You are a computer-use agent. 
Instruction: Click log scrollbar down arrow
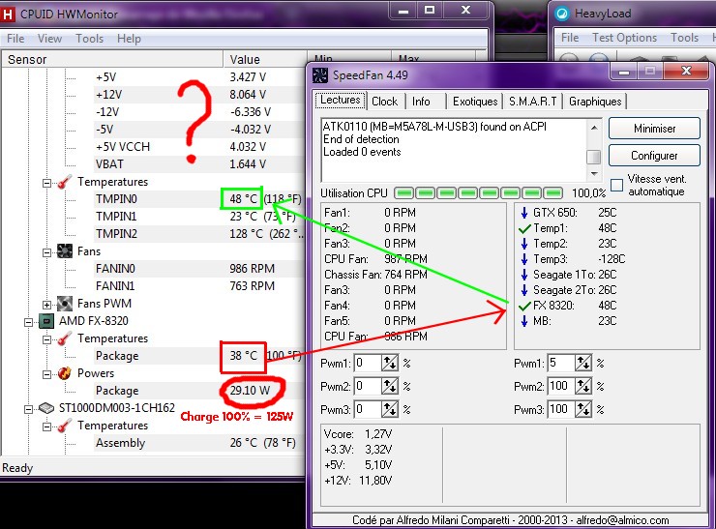click(594, 174)
